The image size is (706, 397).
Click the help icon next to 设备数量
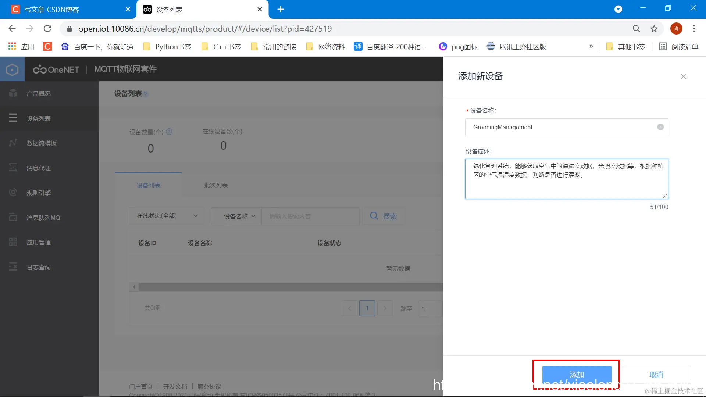click(169, 132)
